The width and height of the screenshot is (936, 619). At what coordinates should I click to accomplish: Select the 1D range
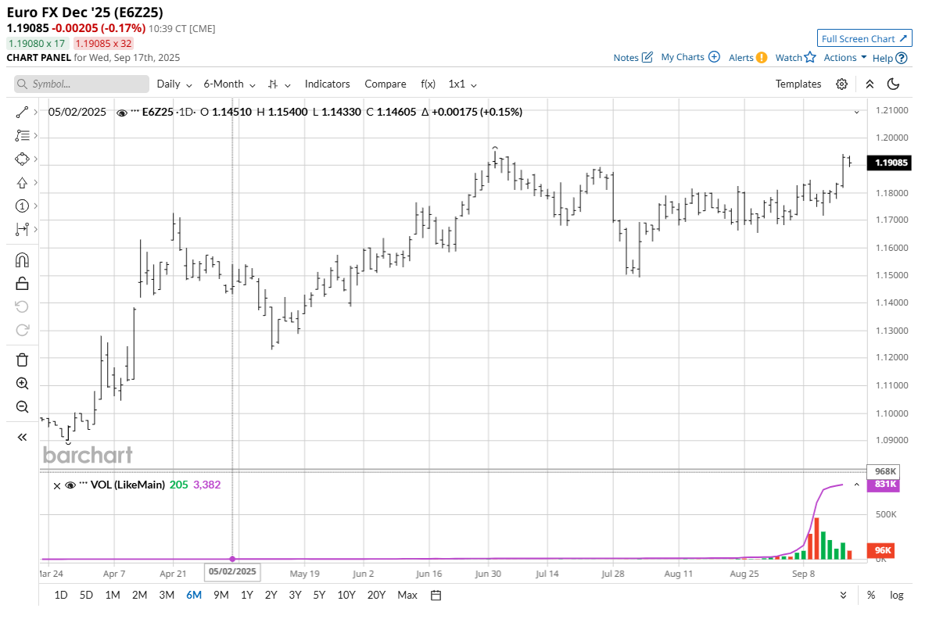[x=61, y=595]
